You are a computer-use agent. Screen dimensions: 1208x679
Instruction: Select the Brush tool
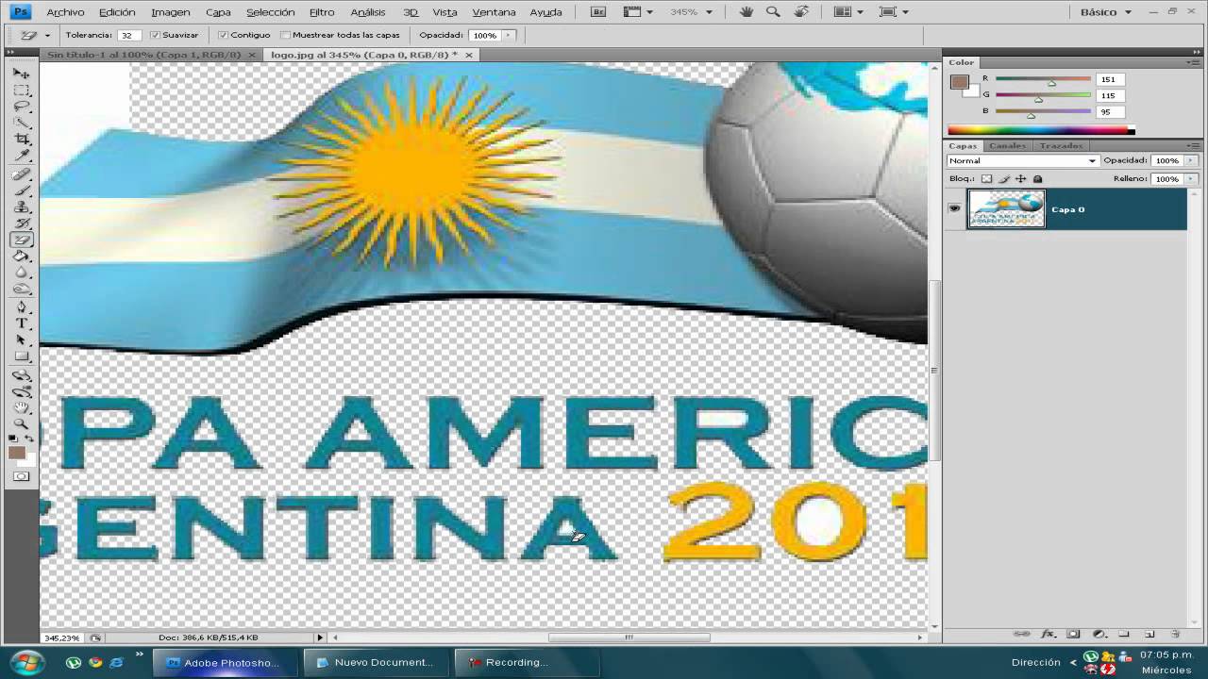[x=21, y=191]
